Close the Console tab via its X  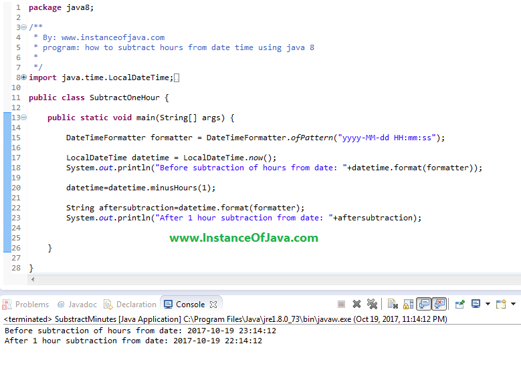pos(213,305)
